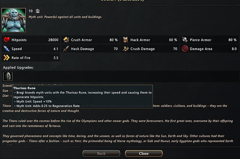Select the Hack Armor icon

click(x=125, y=40)
